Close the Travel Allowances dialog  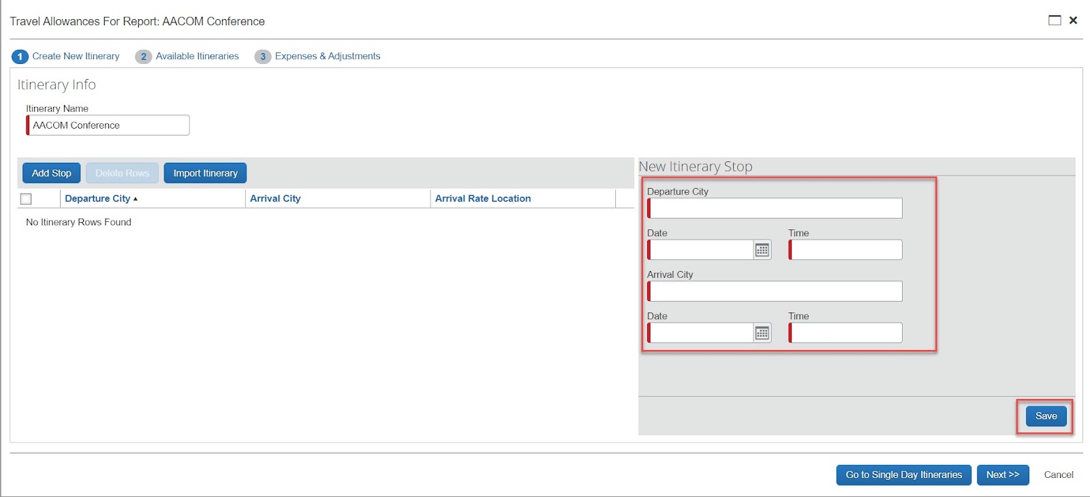(1073, 20)
